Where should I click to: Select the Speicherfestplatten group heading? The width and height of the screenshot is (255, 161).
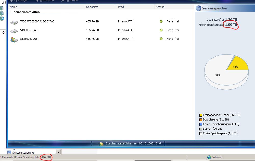click(x=25, y=12)
